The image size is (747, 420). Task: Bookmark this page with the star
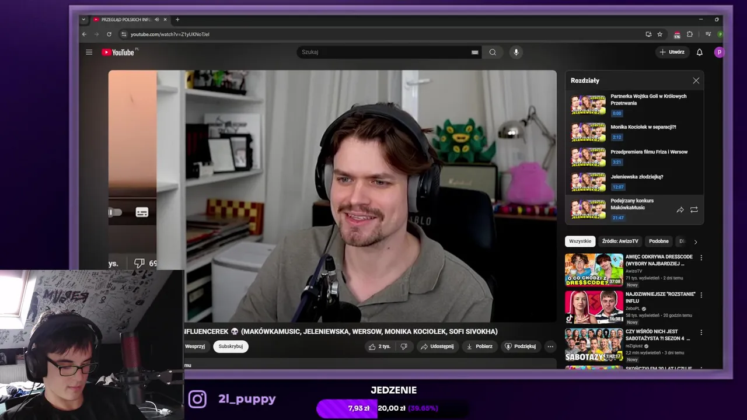pos(659,34)
